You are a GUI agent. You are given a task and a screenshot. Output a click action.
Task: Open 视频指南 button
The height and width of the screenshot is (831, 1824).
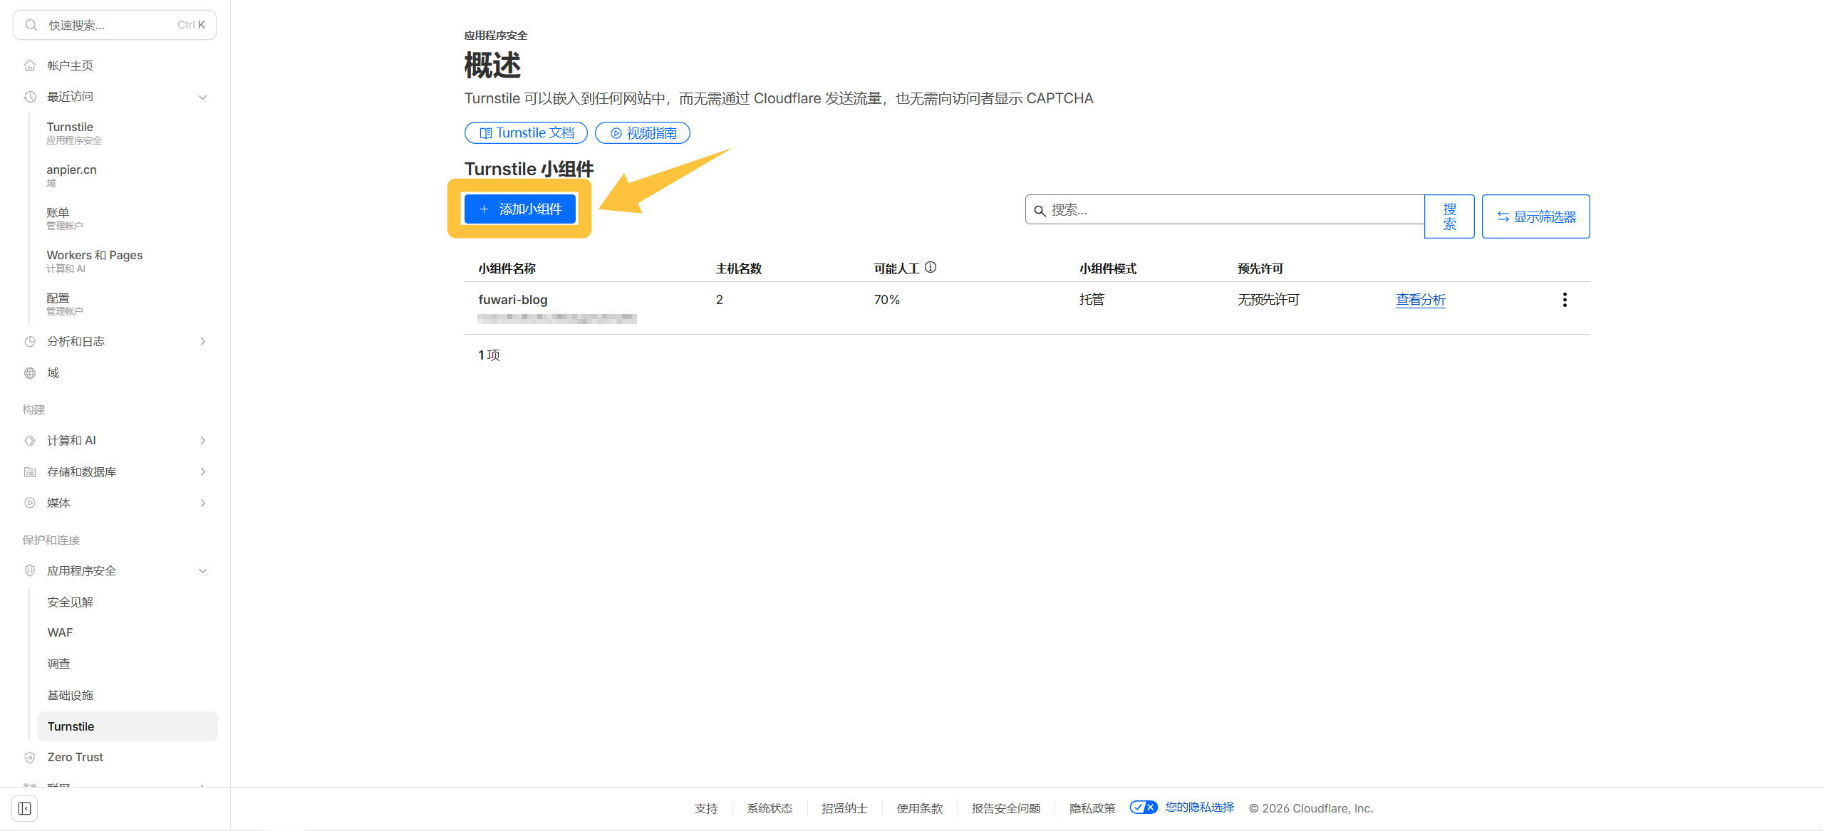pos(643,133)
